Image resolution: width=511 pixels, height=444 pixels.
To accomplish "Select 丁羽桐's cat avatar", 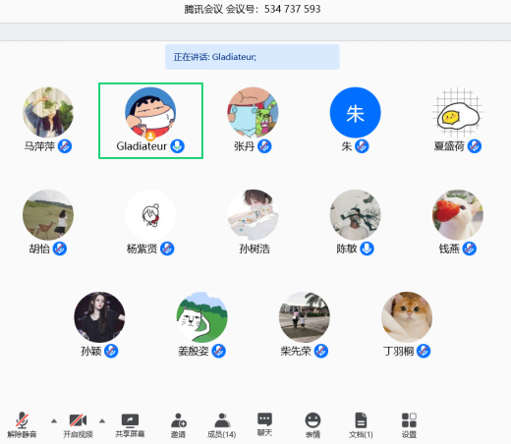I will coord(407,317).
